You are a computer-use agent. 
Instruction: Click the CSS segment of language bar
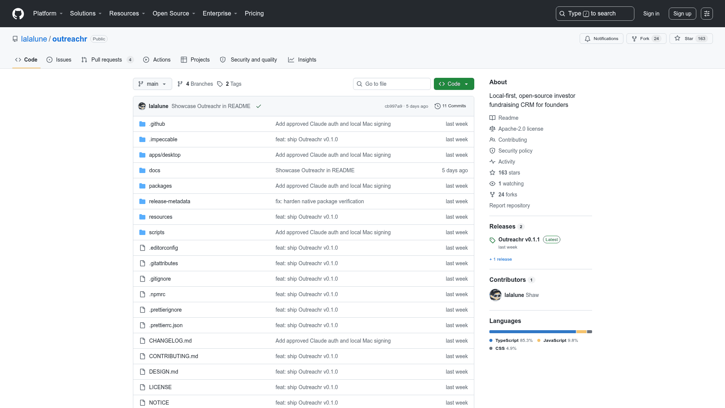pyautogui.click(x=590, y=332)
